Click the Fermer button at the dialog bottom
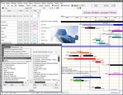The width and height of the screenshot is (123, 95). [x=32, y=90]
